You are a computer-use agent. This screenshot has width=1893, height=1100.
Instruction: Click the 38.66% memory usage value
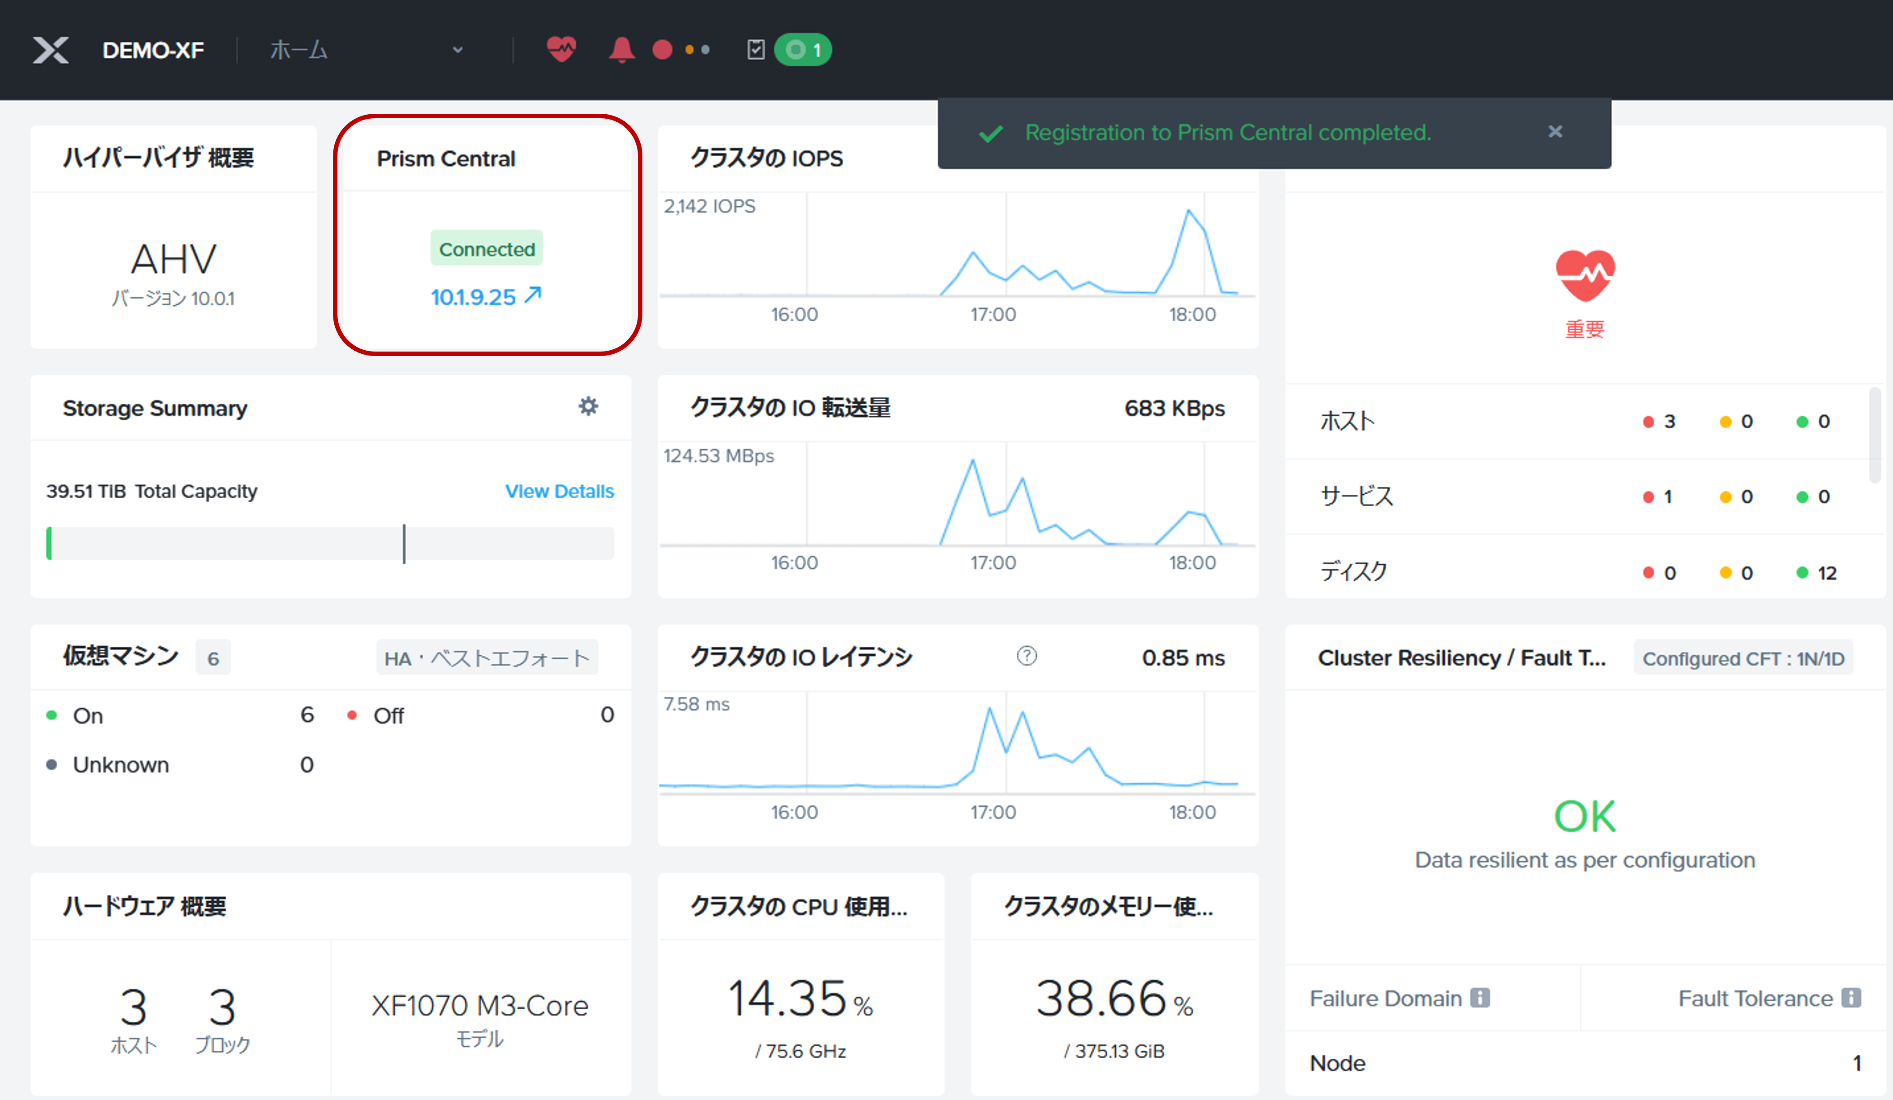click(x=1115, y=1000)
